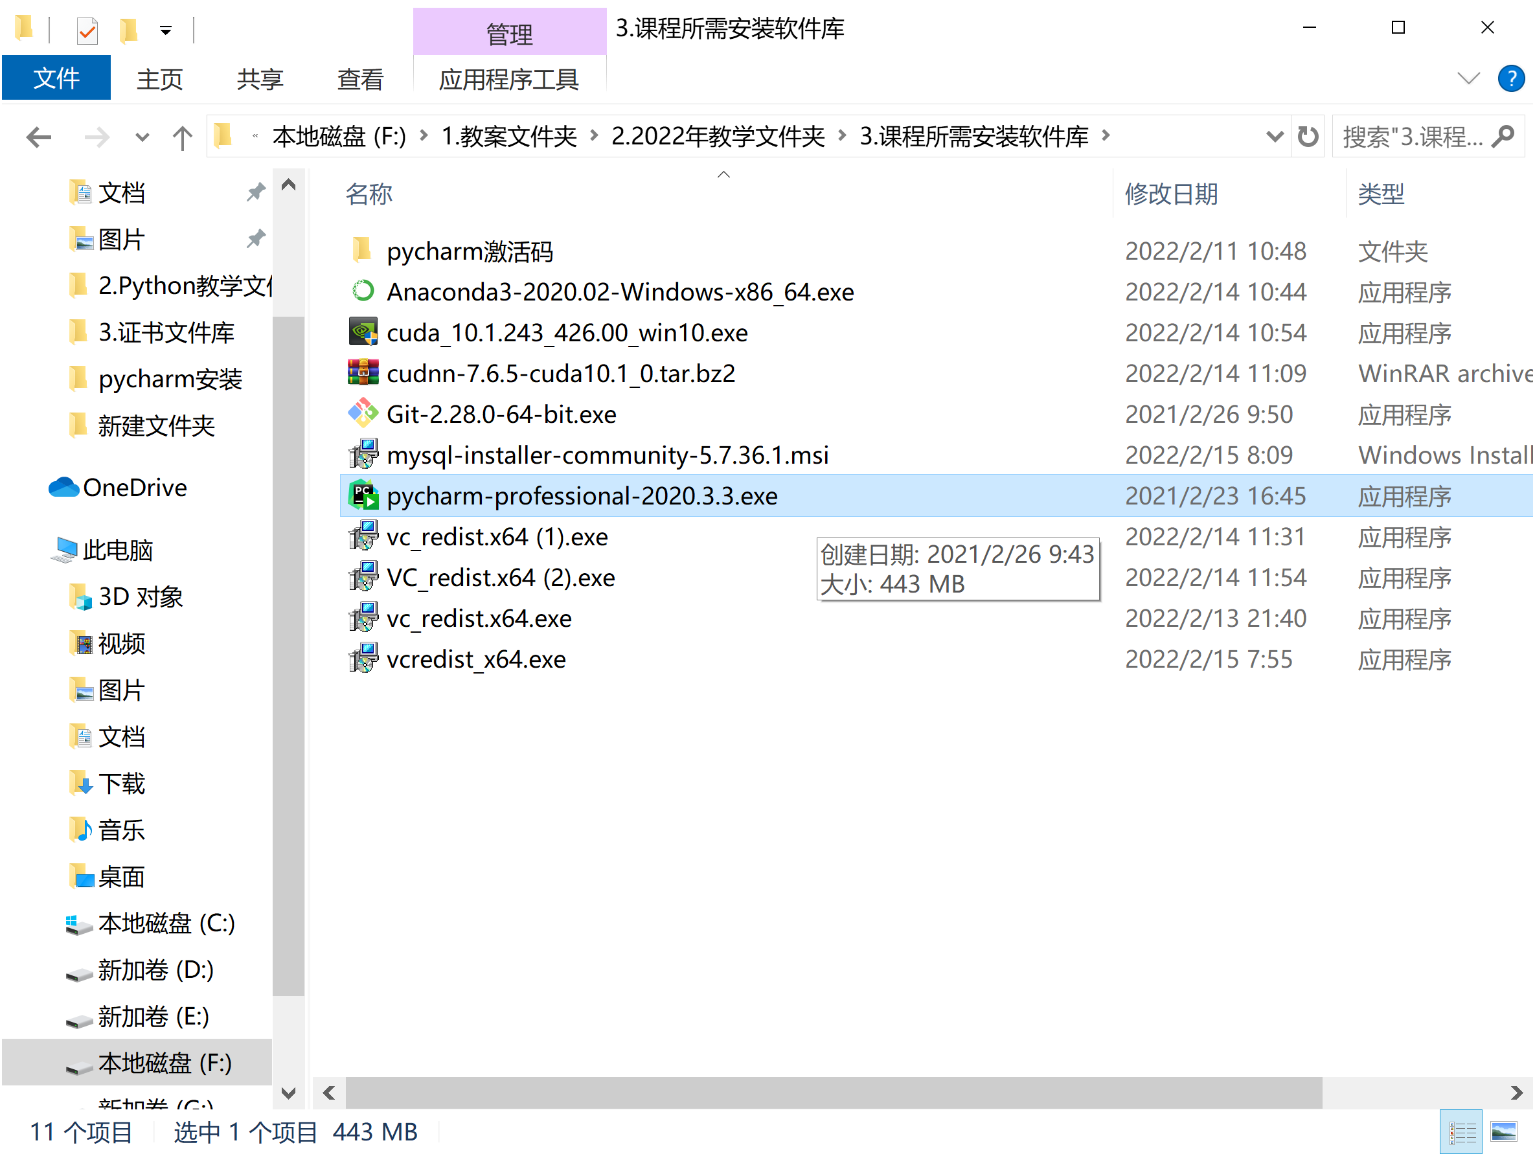The width and height of the screenshot is (1535, 1156).
Task: Switch to details list view
Action: (1462, 1133)
